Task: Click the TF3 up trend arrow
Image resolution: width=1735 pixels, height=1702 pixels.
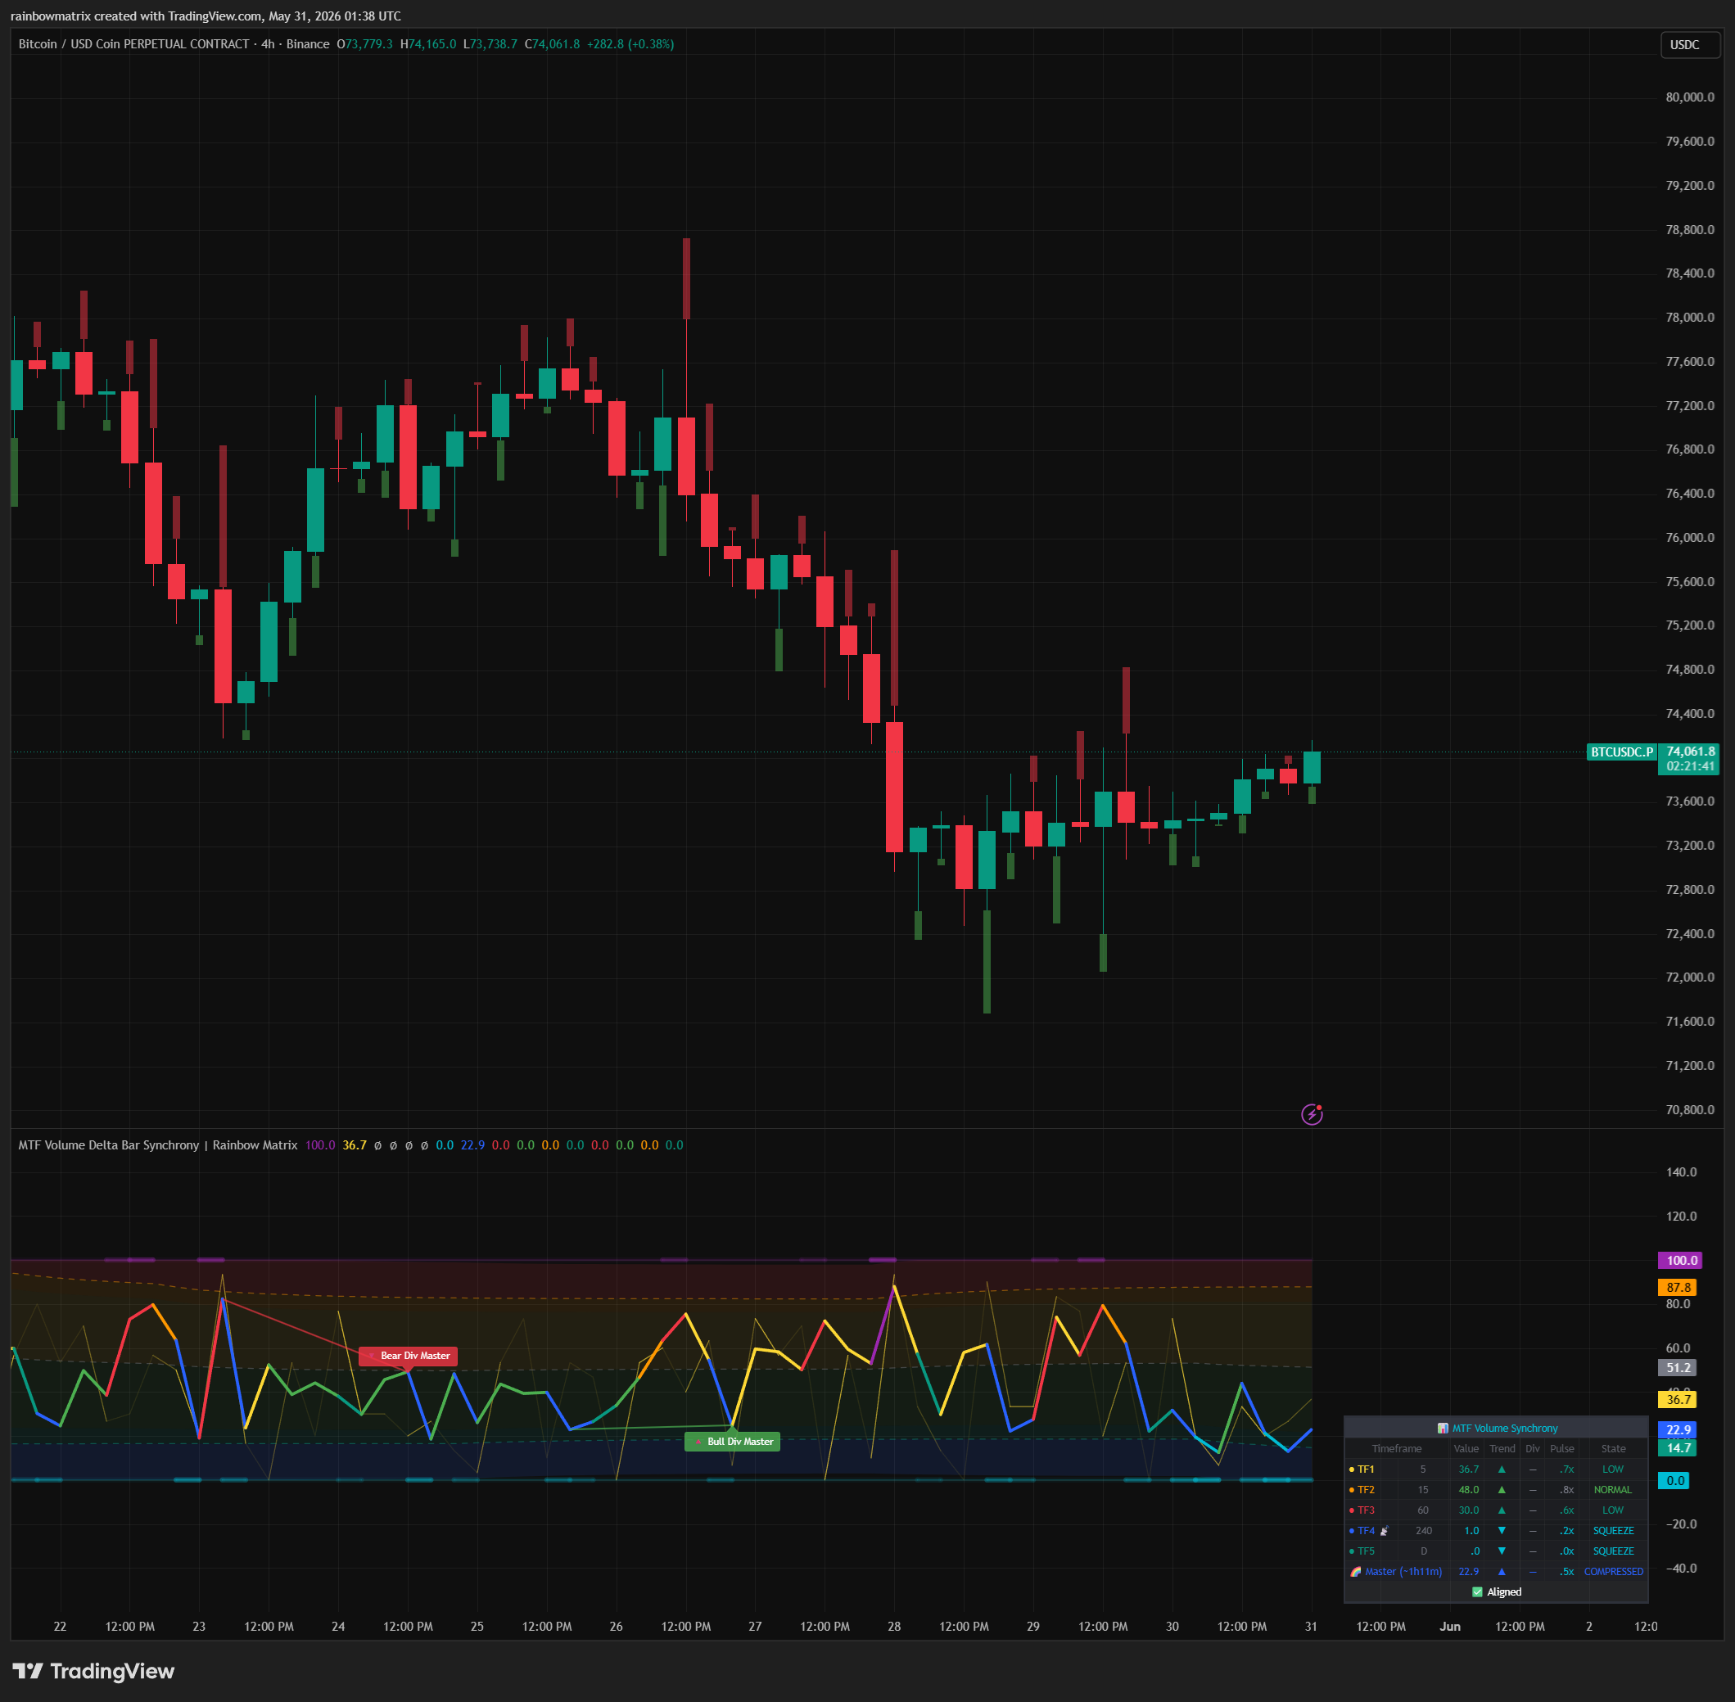Action: click(x=1502, y=1510)
